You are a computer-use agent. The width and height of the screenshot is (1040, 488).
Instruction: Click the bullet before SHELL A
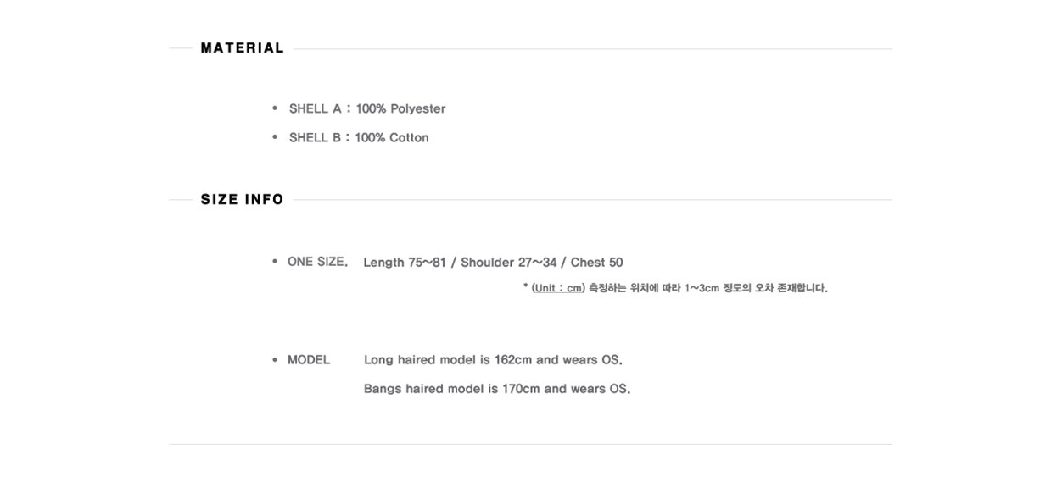275,108
